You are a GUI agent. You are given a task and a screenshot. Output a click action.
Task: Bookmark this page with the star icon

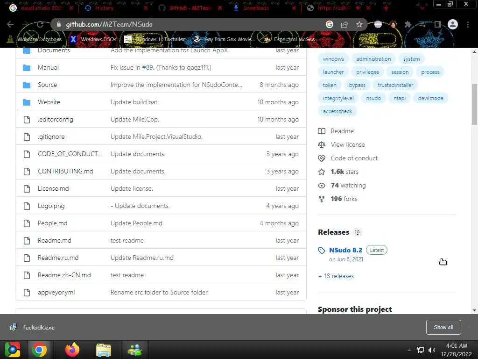pos(359,24)
